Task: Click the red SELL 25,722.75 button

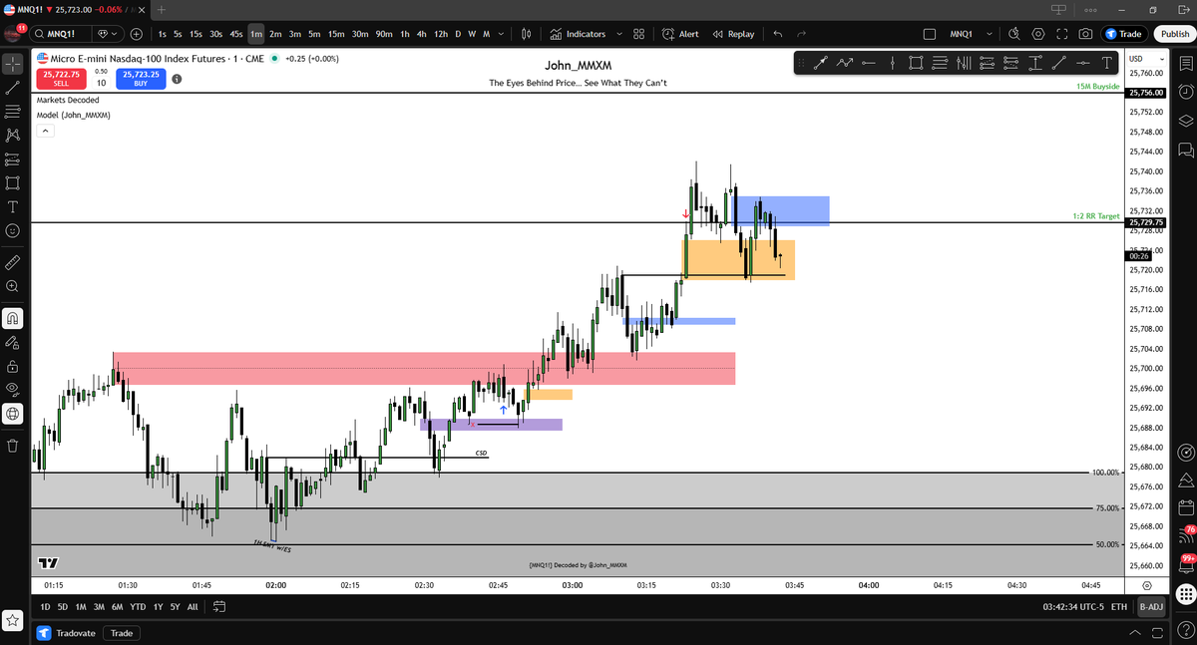Action: pyautogui.click(x=61, y=79)
